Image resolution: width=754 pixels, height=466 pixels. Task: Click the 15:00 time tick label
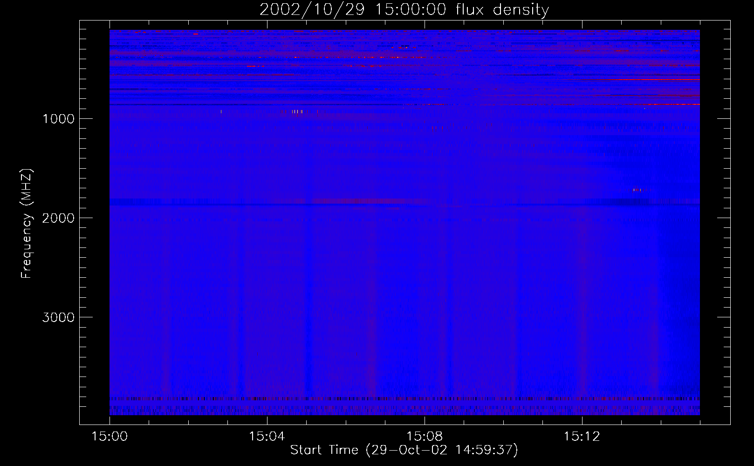click(x=110, y=436)
